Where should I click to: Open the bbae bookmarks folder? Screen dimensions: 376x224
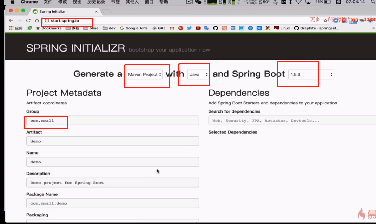coord(91,28)
